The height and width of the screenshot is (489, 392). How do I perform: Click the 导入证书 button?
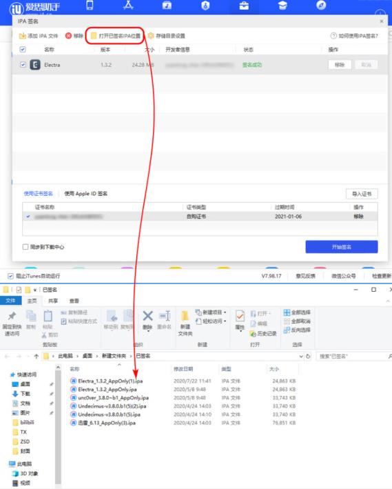point(362,194)
